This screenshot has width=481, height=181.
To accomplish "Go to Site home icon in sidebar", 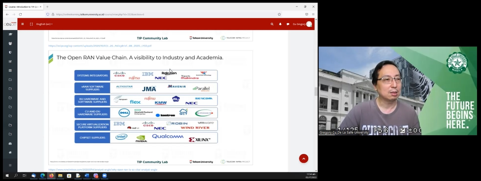I will (x=10, y=153).
